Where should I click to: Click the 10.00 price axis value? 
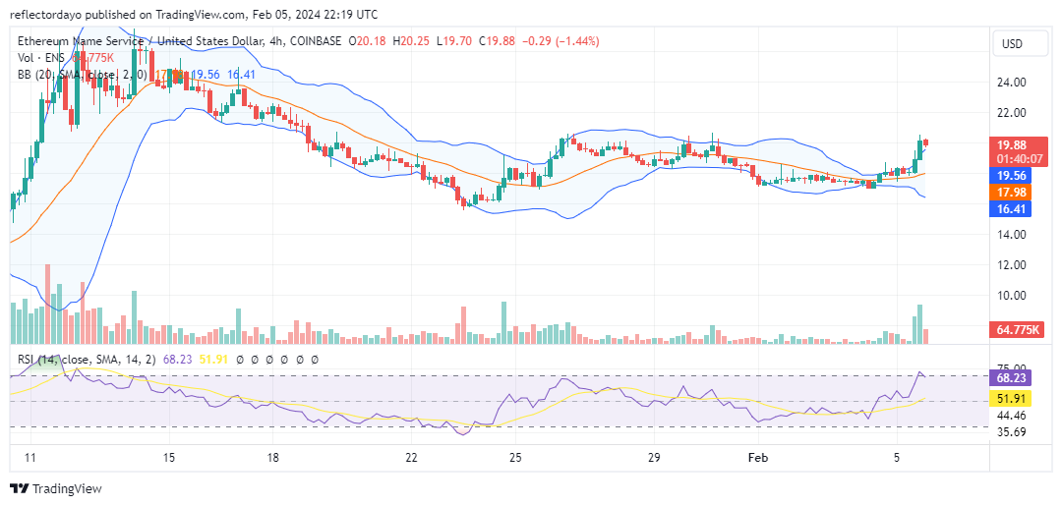click(1011, 295)
